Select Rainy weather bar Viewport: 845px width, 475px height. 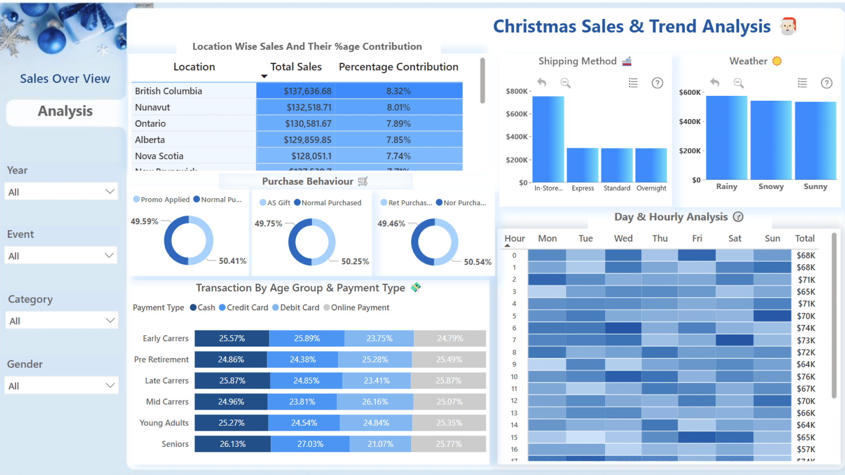click(x=727, y=138)
